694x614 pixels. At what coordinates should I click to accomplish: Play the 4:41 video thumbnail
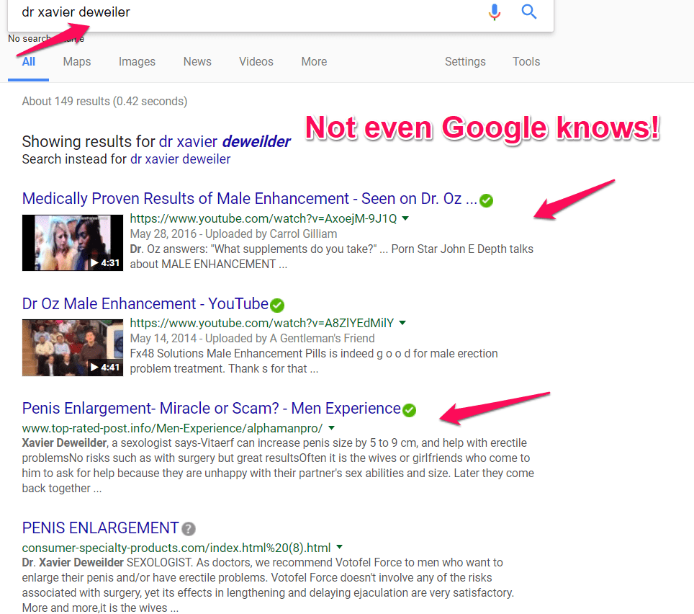click(73, 348)
